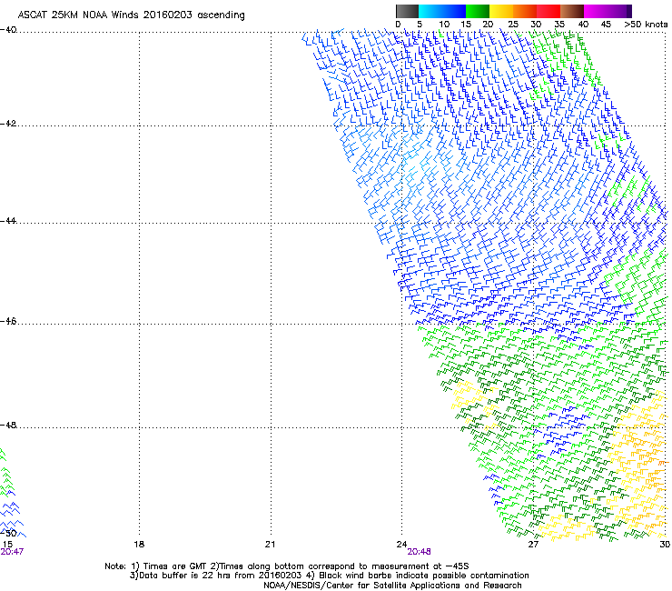Click the purple '20:48' time stamp
The height and width of the screenshot is (591, 672).
419,552
